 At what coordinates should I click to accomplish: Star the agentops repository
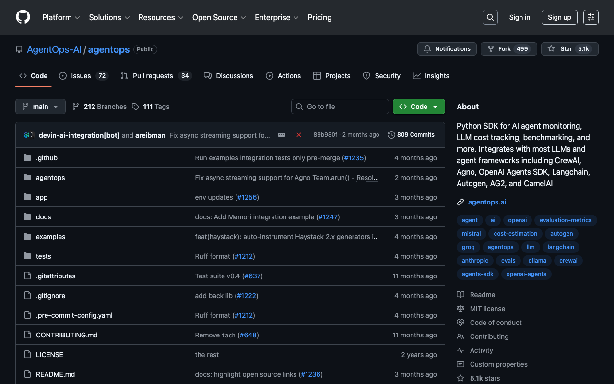(x=569, y=49)
